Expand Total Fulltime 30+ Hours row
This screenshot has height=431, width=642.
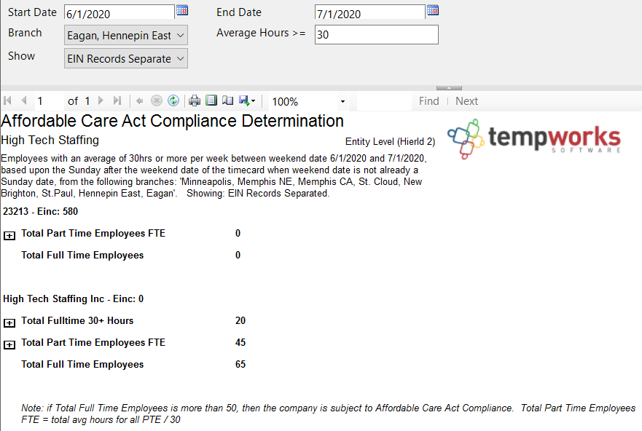[x=9, y=323]
